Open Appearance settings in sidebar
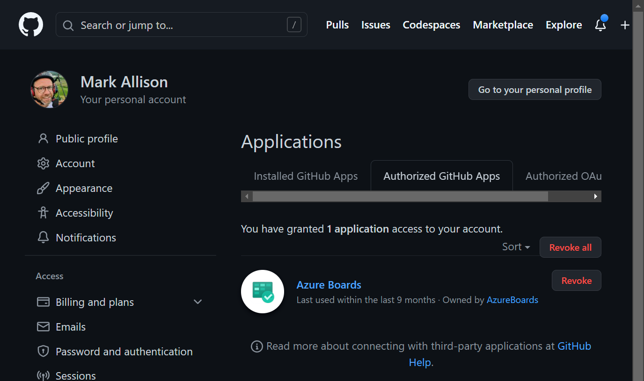This screenshot has height=381, width=644. point(84,188)
